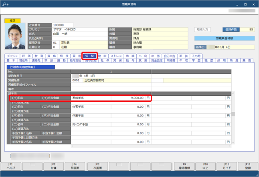This screenshot has height=177, width=259.
Task: Cancel with the F10 中止 button
Action: (205, 167)
